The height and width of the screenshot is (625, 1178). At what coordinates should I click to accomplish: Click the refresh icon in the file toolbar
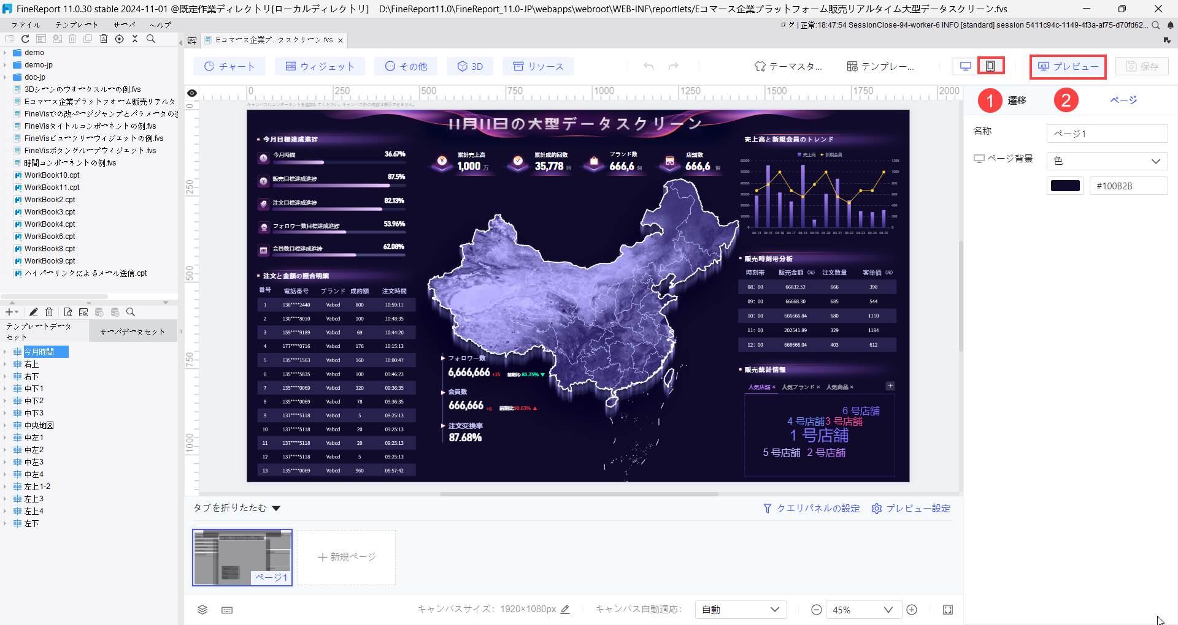[x=25, y=39]
